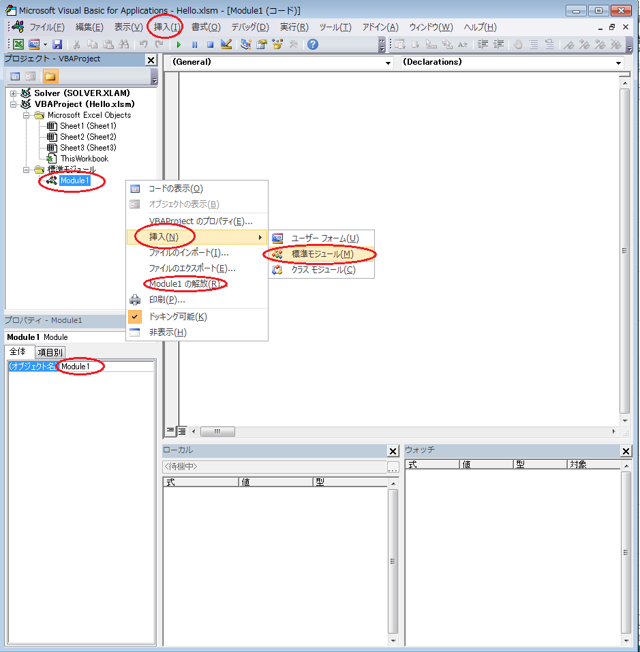This screenshot has height=652, width=640.
Task: Open VBA Help with the blue question mark
Action: click(313, 44)
